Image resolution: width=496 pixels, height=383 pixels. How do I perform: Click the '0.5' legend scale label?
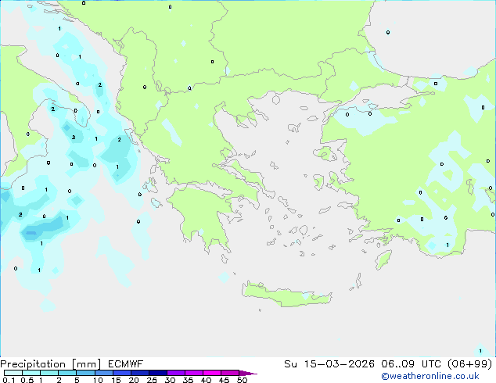coord(27,380)
